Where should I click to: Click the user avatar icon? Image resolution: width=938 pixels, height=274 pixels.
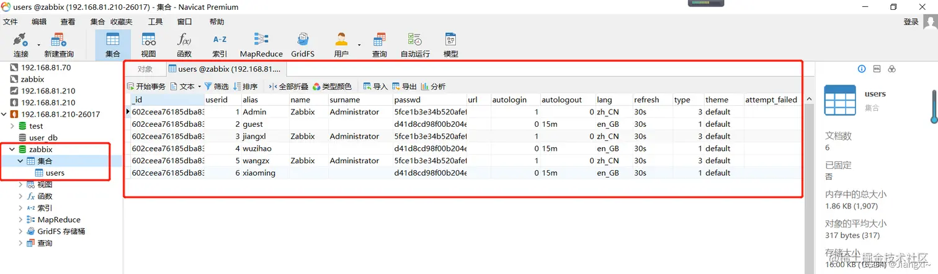coord(930,22)
